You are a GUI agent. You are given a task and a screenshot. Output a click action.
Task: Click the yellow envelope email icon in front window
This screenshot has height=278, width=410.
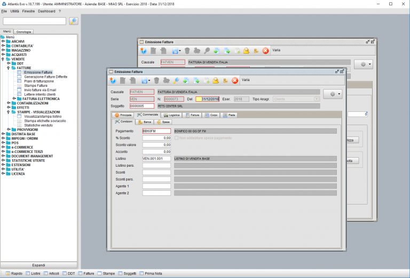[x=216, y=80]
